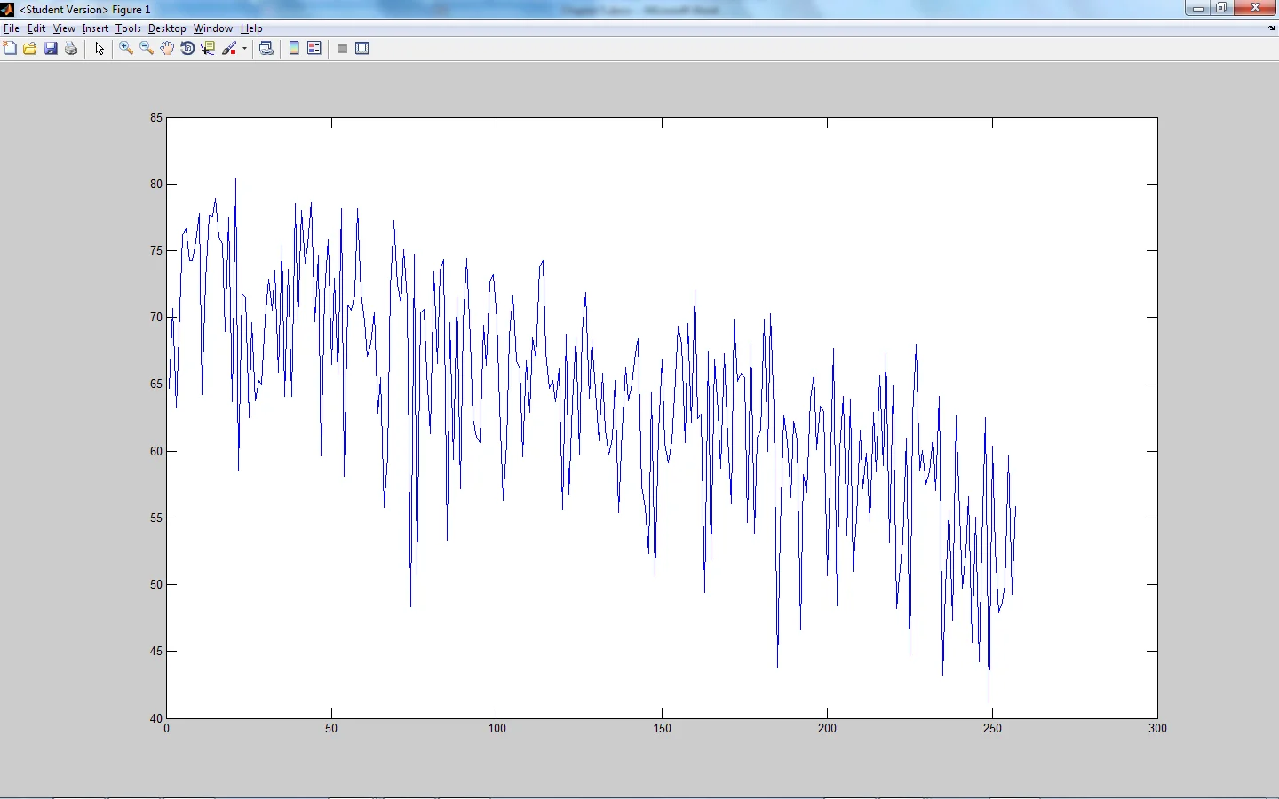The image size is (1279, 799).
Task: Insert a legend via toolbar icon
Action: click(314, 49)
